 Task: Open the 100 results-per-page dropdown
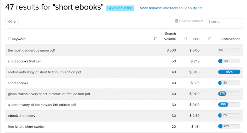[12, 22]
